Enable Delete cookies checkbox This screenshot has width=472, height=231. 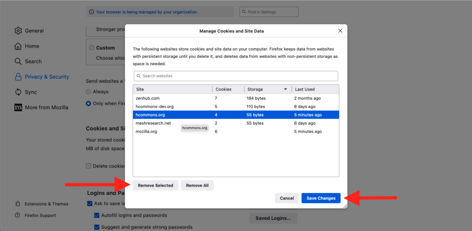click(88, 166)
